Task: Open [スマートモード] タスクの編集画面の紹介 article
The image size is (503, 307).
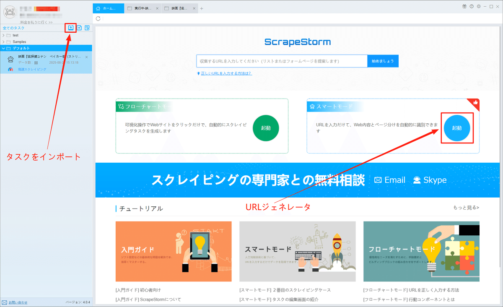Action: click(x=279, y=299)
